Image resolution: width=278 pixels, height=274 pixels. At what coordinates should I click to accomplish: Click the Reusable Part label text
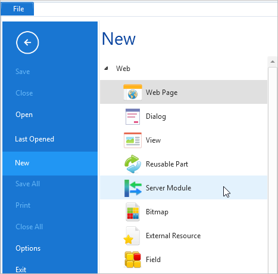click(x=167, y=164)
